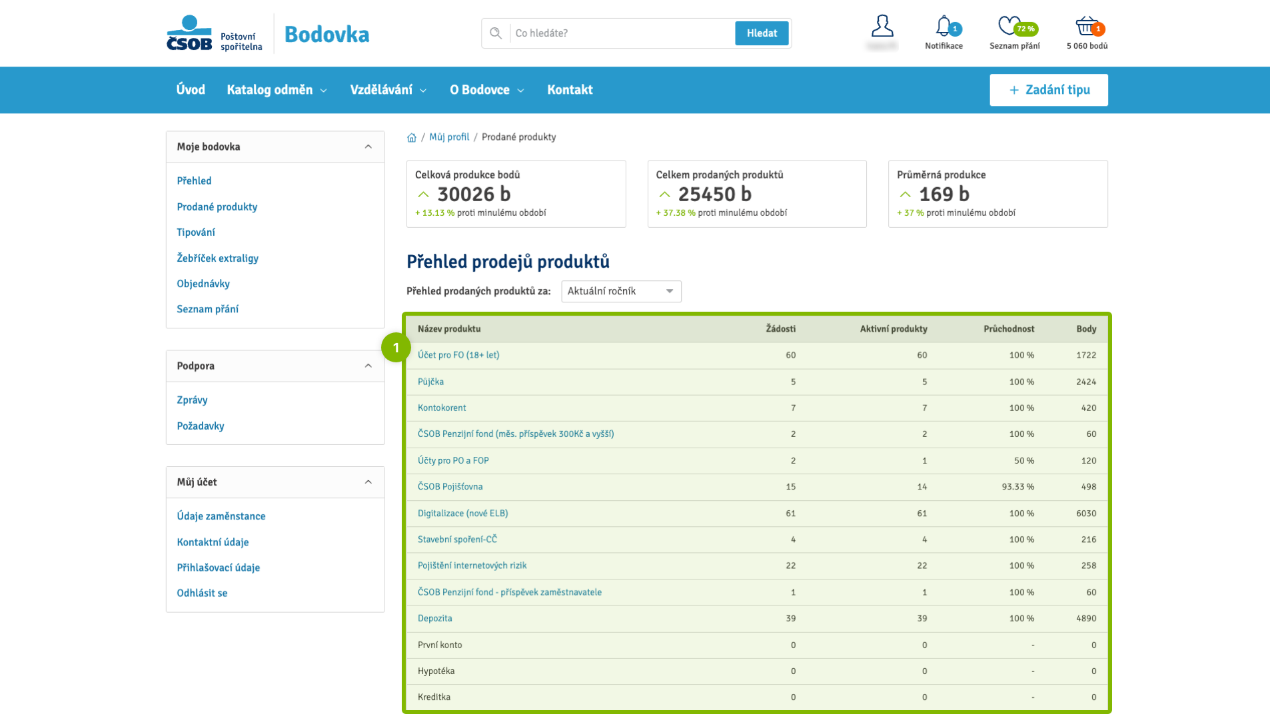Image resolution: width=1270 pixels, height=714 pixels.
Task: Click Odhlásit se to log out
Action: (202, 593)
